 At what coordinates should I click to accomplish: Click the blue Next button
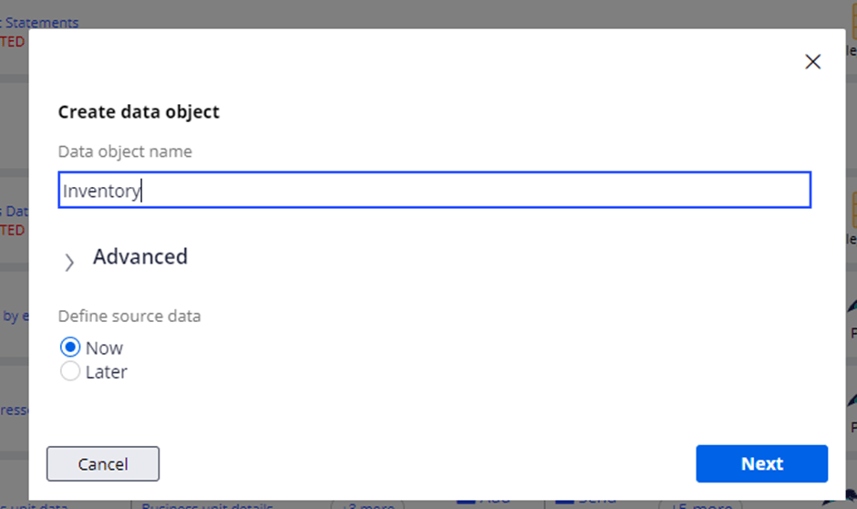coord(761,463)
